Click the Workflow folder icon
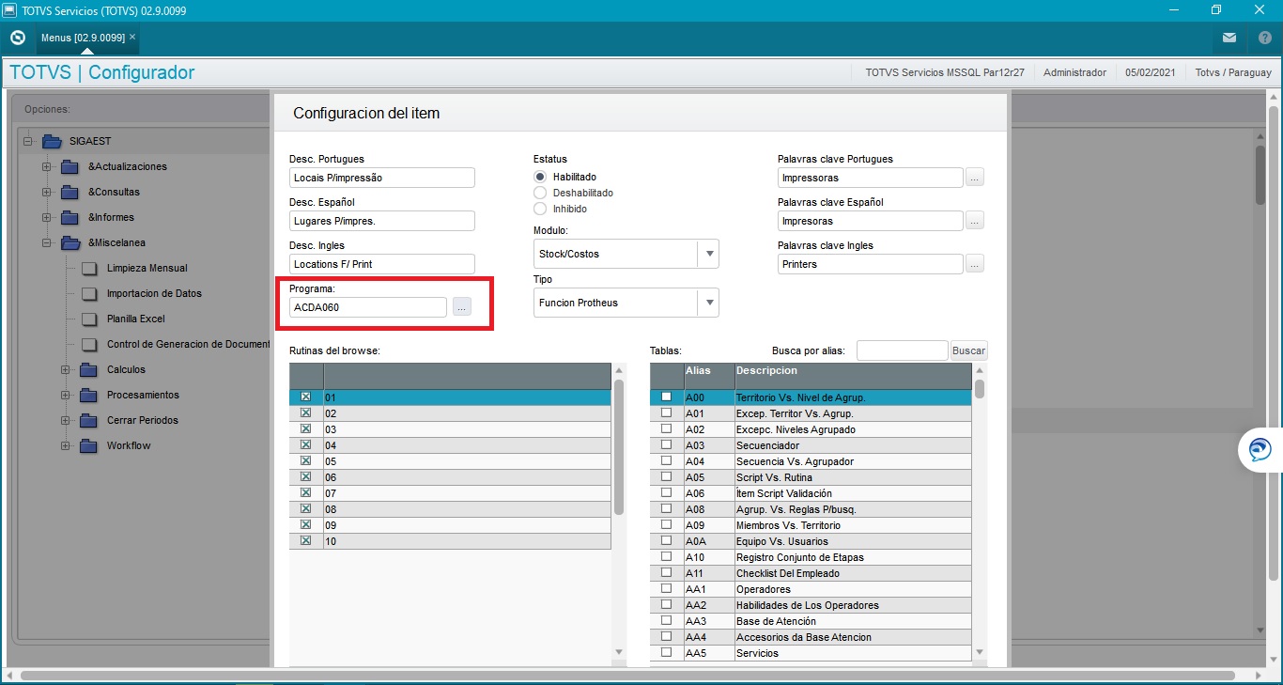Image resolution: width=1283 pixels, height=685 pixels. (88, 445)
